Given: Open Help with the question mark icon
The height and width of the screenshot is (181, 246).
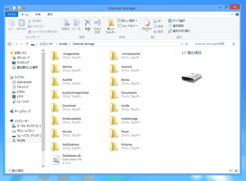Looking at the screenshot, I should (237, 14).
